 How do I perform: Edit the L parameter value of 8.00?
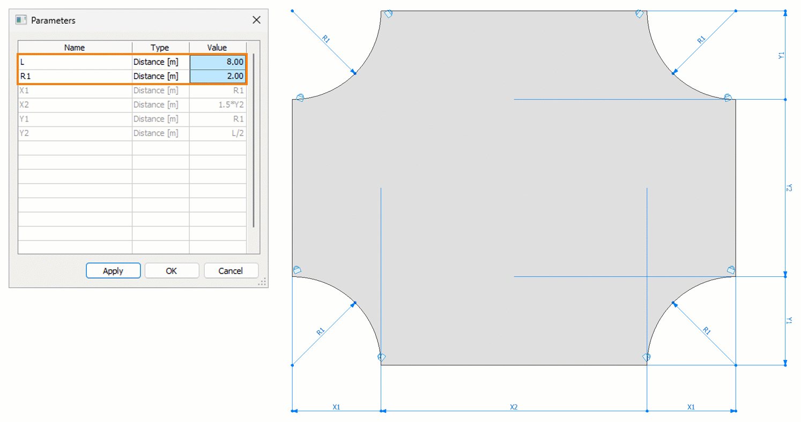pos(217,62)
